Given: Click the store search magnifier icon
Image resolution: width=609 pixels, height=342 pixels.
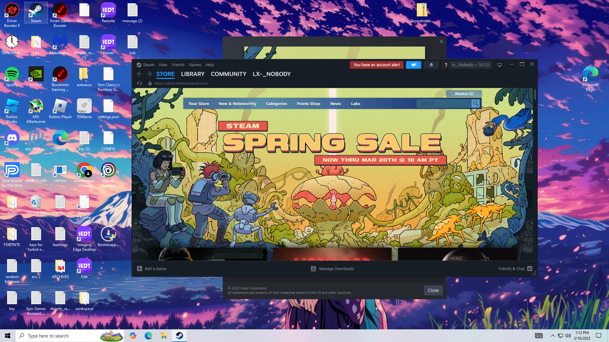Looking at the screenshot, I should pyautogui.click(x=475, y=104).
